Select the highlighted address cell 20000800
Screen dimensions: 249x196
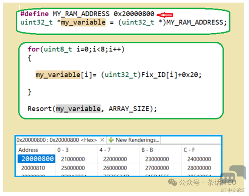coord(36,159)
